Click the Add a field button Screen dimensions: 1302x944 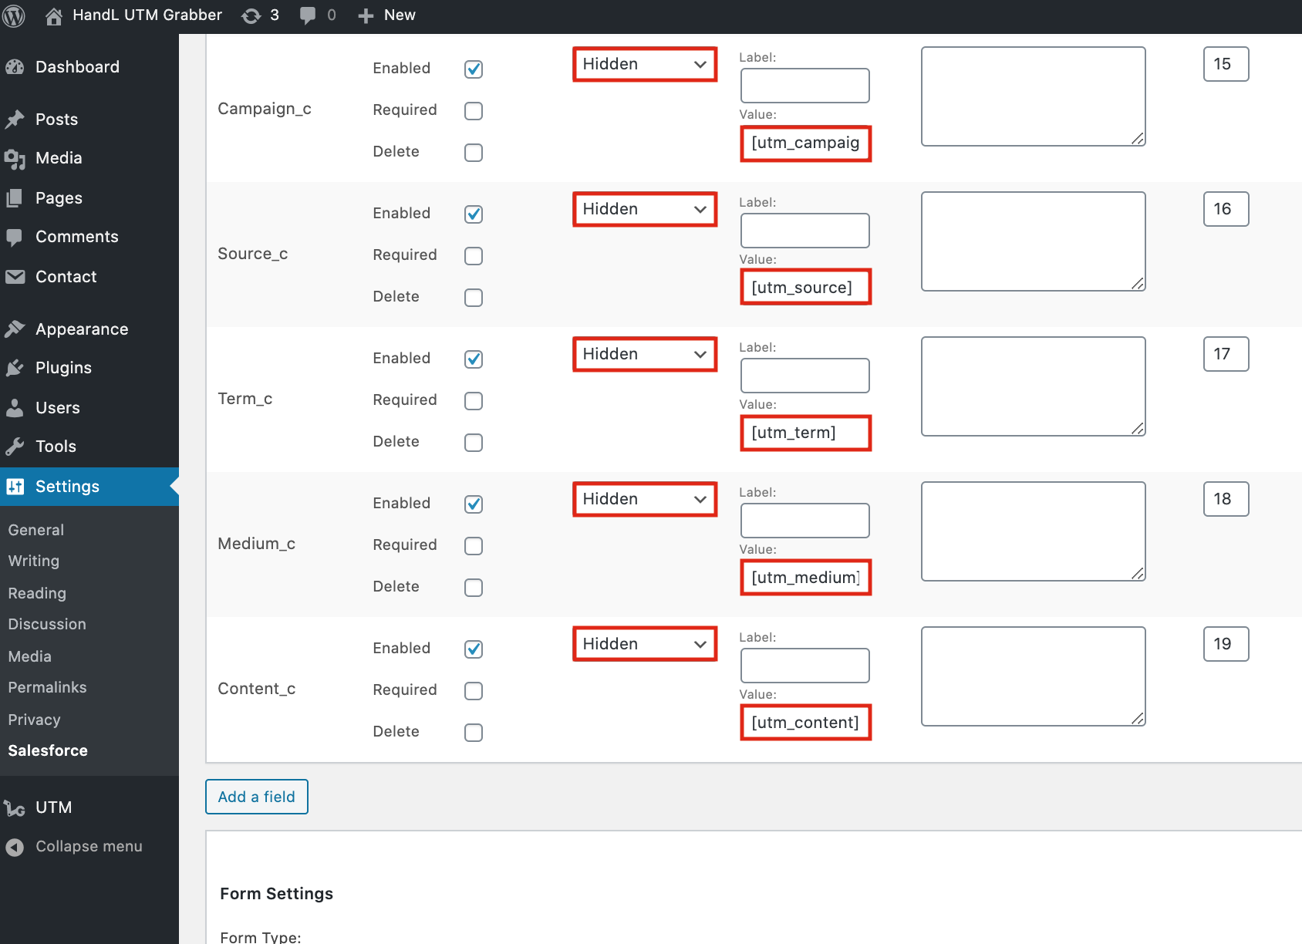(257, 797)
